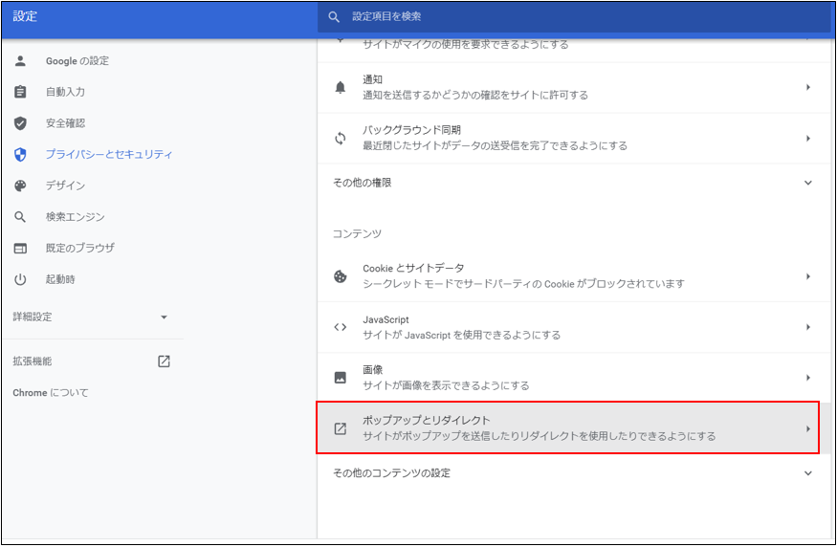The height and width of the screenshot is (547, 837).
Task: Select 検索エンジン in sidebar menu
Action: coord(76,217)
